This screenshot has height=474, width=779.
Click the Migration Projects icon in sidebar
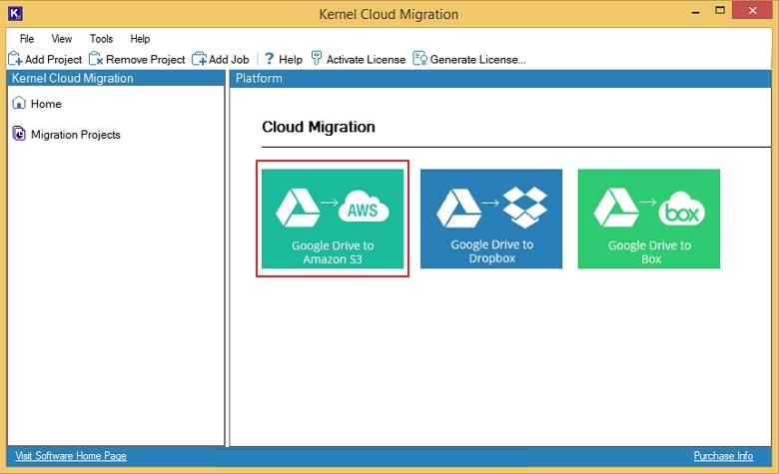(19, 134)
